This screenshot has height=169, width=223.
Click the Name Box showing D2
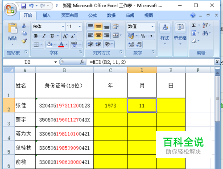pos(28,62)
